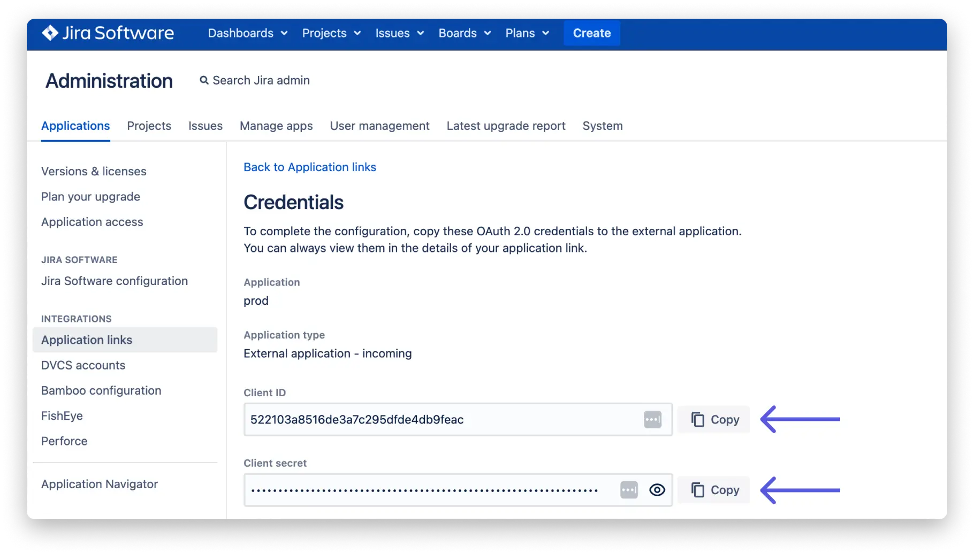Image resolution: width=974 pixels, height=554 pixels.
Task: Reveal the client secret with the eye icon
Action: [x=657, y=490]
